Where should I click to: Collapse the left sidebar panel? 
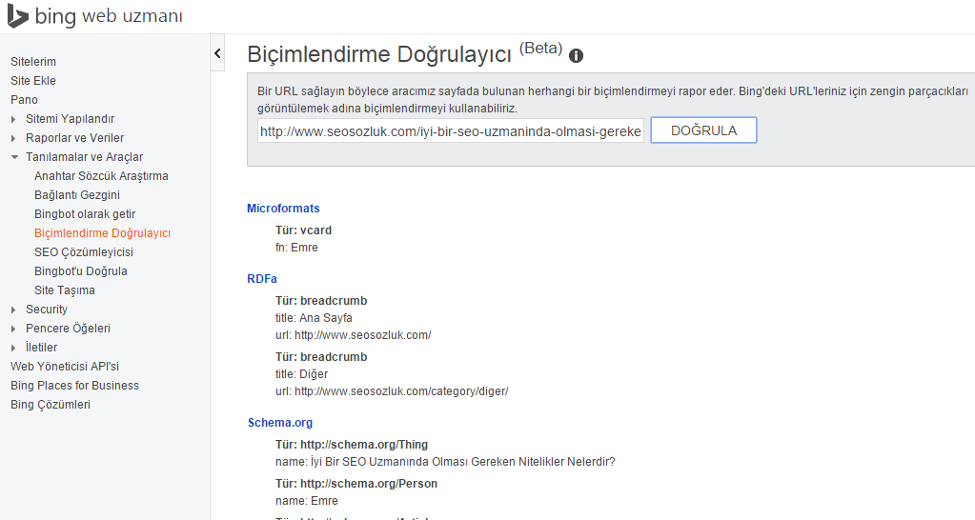coord(217,53)
